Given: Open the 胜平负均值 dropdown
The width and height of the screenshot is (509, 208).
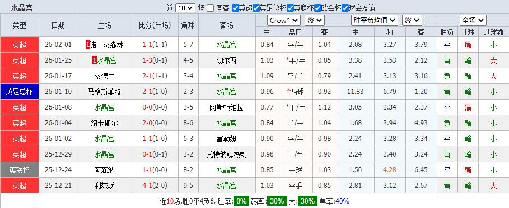Looking at the screenshot, I should [375, 21].
